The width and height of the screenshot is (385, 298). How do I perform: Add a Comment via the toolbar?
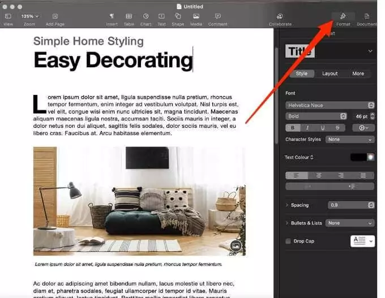pos(217,19)
